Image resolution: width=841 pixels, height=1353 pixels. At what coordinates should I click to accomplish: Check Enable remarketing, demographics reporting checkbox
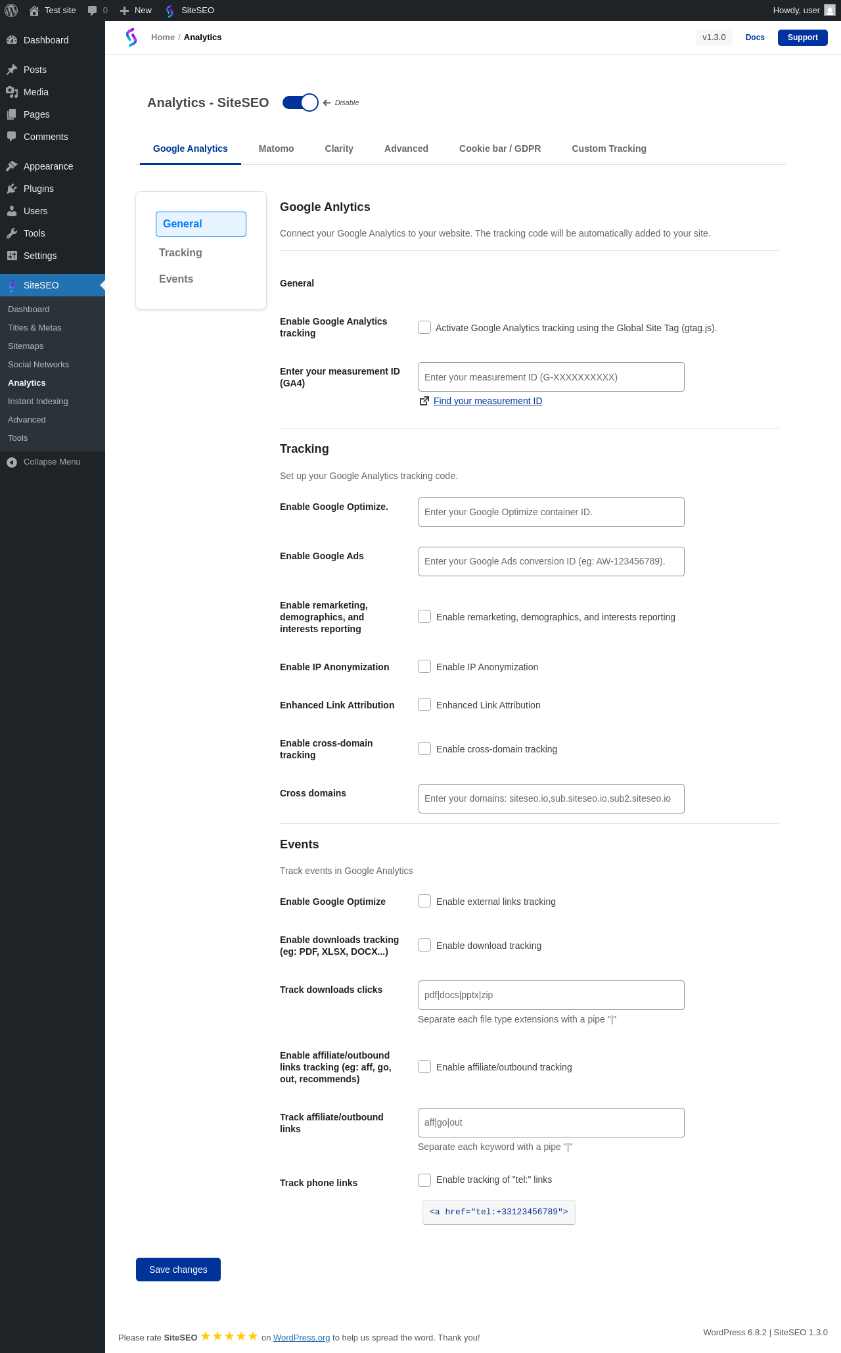coord(424,616)
